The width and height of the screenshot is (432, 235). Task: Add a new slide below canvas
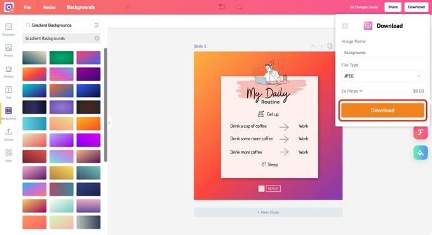268,212
